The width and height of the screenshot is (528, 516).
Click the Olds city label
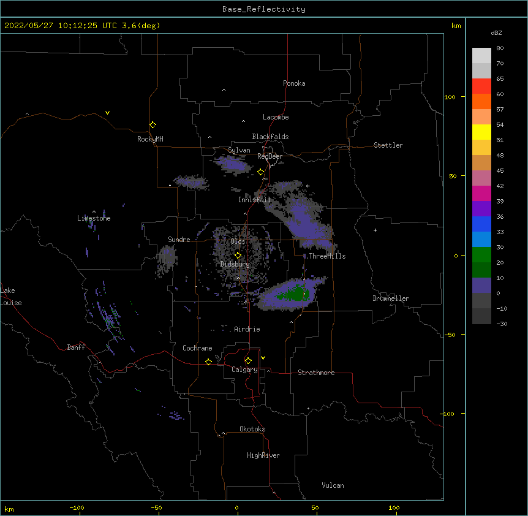[x=238, y=241]
